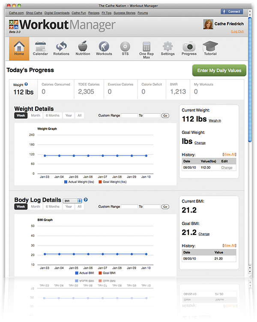Open the BMI body log dropdown
Viewport: 257px width, 322px height.
[72, 201]
